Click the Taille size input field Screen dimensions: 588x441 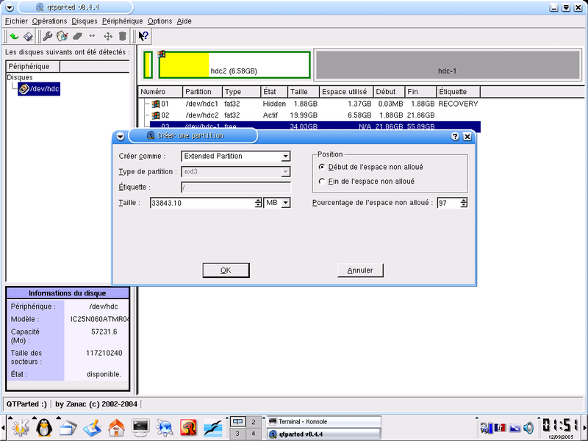[203, 203]
